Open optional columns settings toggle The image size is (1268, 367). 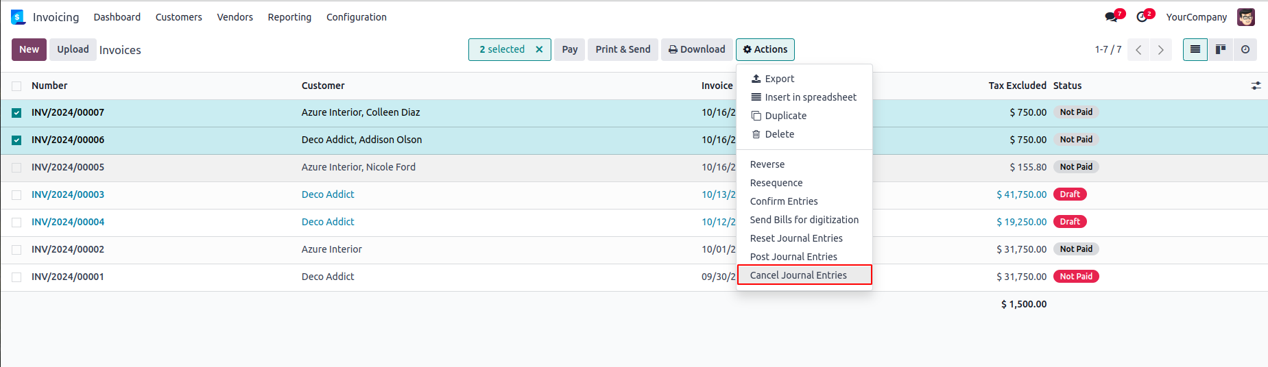coord(1256,86)
